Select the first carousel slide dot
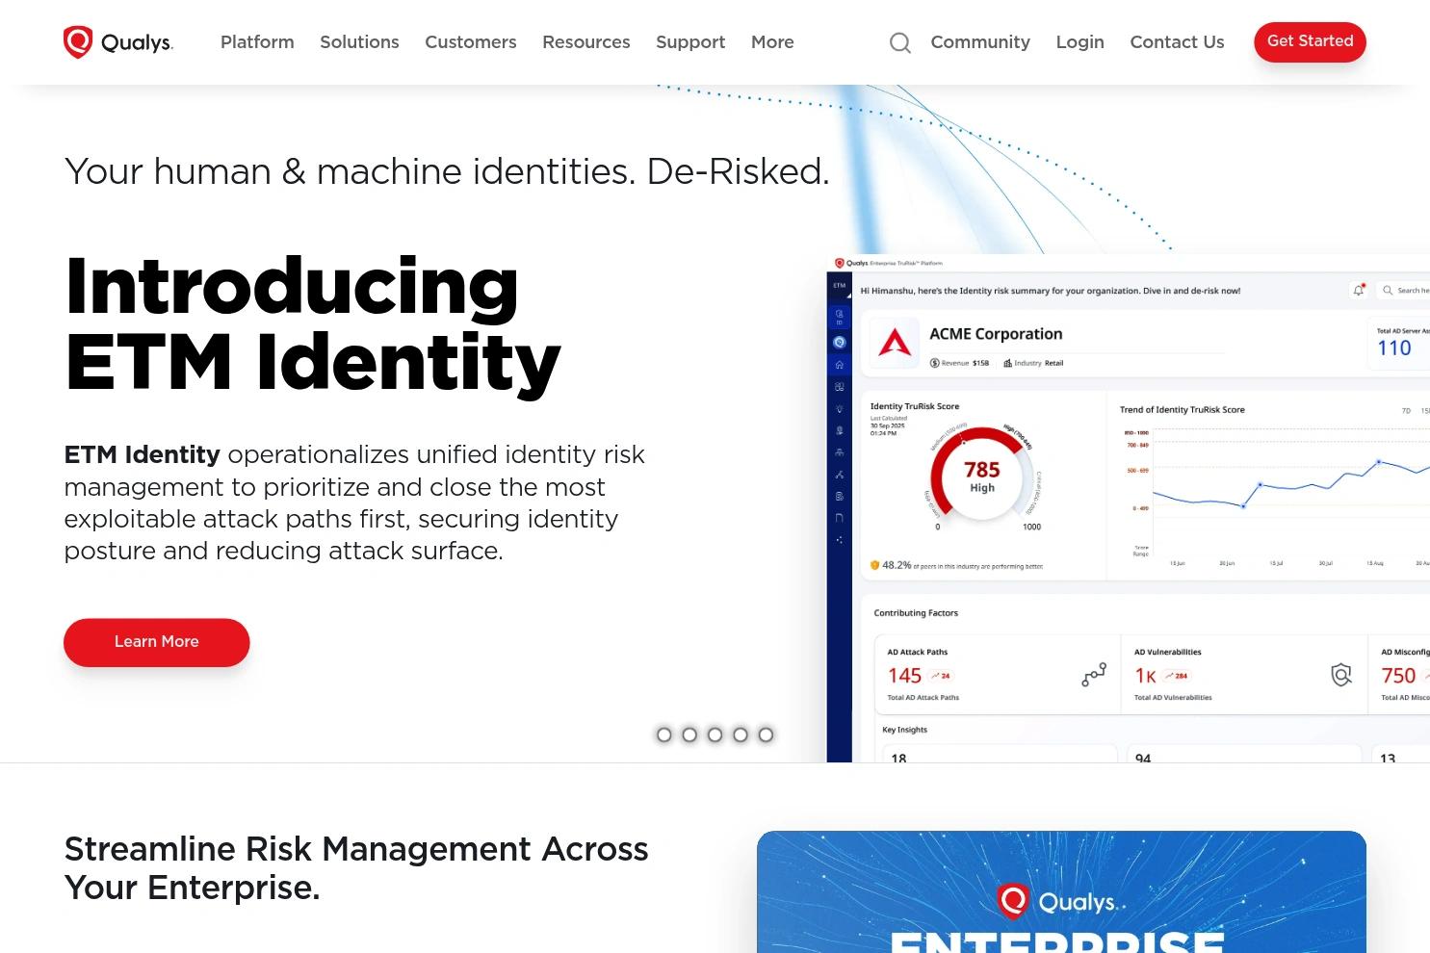 pos(664,734)
